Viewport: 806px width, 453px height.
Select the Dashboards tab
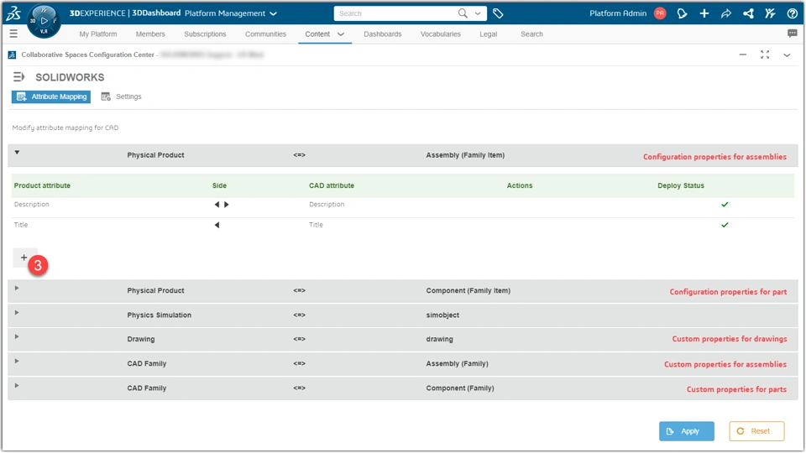(x=383, y=34)
